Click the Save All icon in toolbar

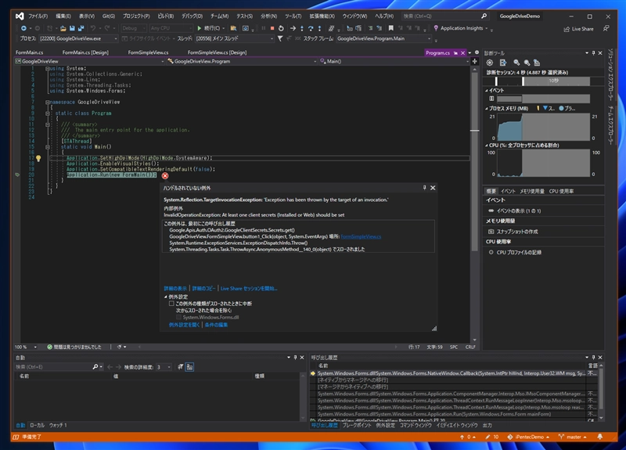tap(81, 28)
